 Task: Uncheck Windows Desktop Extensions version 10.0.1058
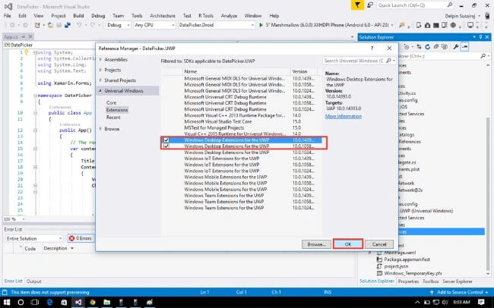pos(166,146)
